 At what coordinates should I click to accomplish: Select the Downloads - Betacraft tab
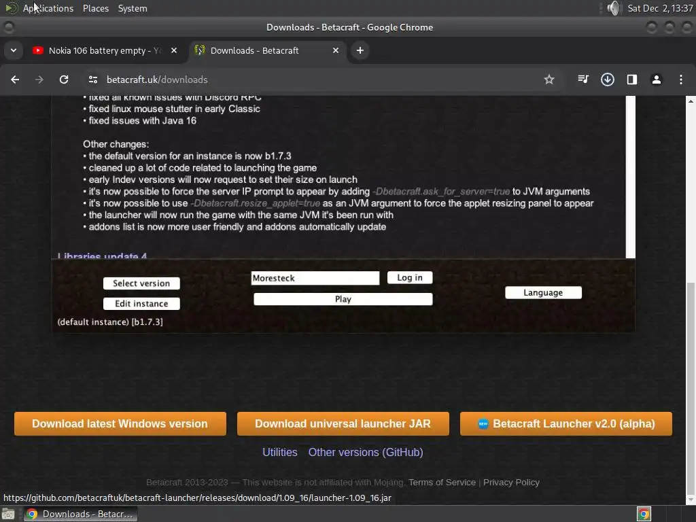pos(266,50)
